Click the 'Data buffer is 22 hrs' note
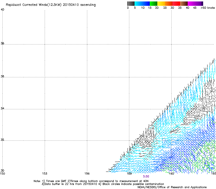The width and height of the screenshot is (216, 189). [x=103, y=184]
